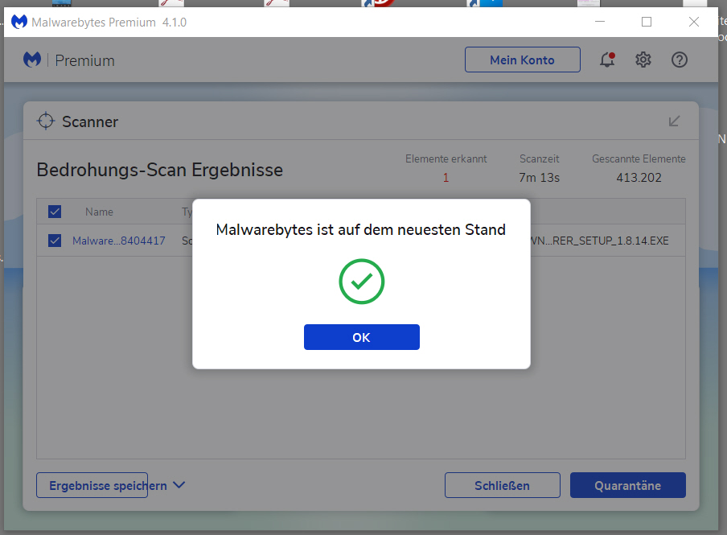Click the Malwarebytes title bar logo
Image resolution: width=727 pixels, height=535 pixels.
[19, 22]
